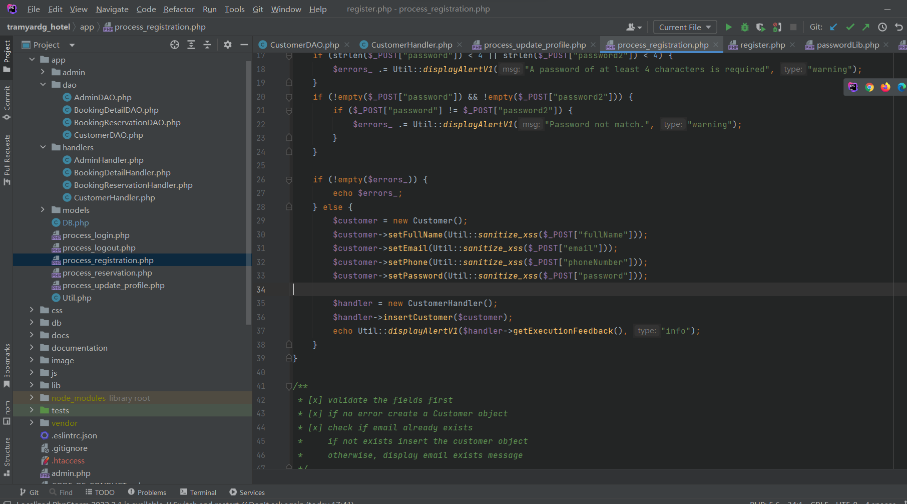Locate open file with the target icon
The image size is (907, 504).
pos(174,45)
